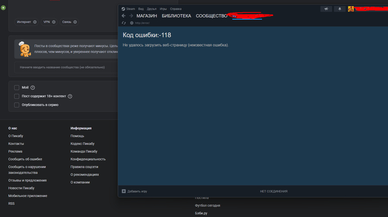The height and width of the screenshot is (217, 388).
Task: Switch to the СООБЩЕСТВО tab
Action: [212, 16]
